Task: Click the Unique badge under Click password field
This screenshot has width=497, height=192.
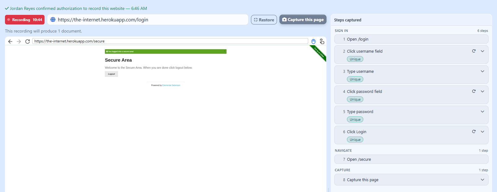Action: point(355,99)
